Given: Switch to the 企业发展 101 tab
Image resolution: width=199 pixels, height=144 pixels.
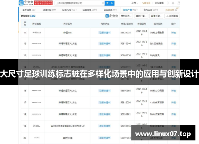Looking at the screenshot, I should (x=110, y=10).
